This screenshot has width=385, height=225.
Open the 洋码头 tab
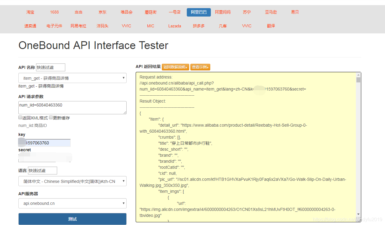pyautogui.click(x=103, y=26)
